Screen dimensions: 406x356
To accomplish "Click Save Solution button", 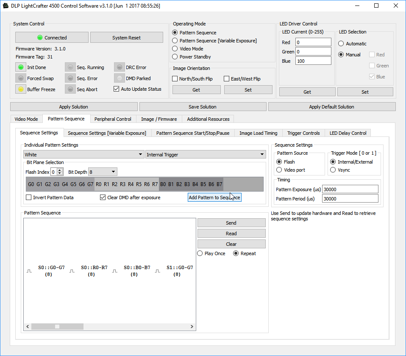I will 203,107.
